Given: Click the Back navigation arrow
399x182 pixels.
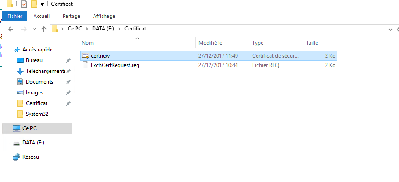Looking at the screenshot, I should tap(11, 29).
